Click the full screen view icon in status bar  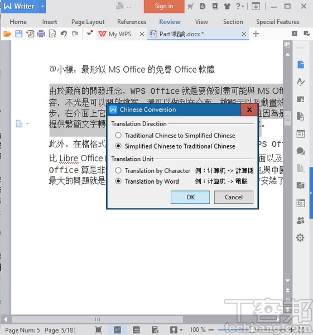click(98, 329)
